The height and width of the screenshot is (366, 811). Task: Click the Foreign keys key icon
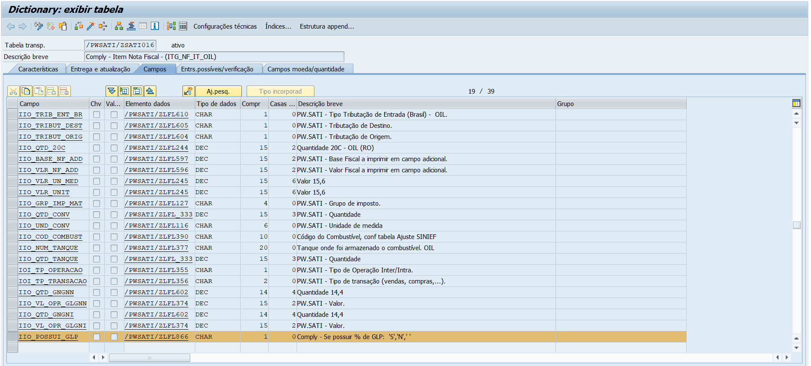pyautogui.click(x=188, y=91)
